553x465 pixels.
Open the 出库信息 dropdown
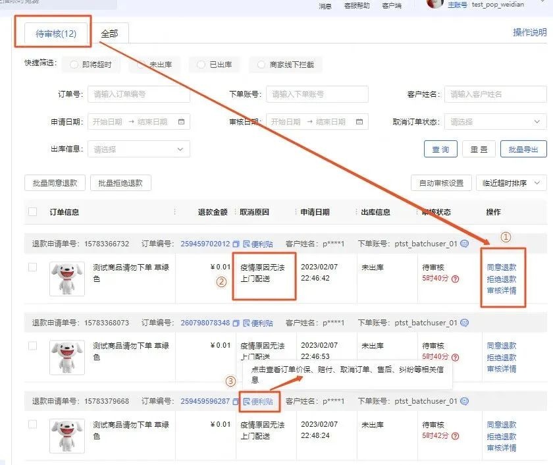(138, 150)
